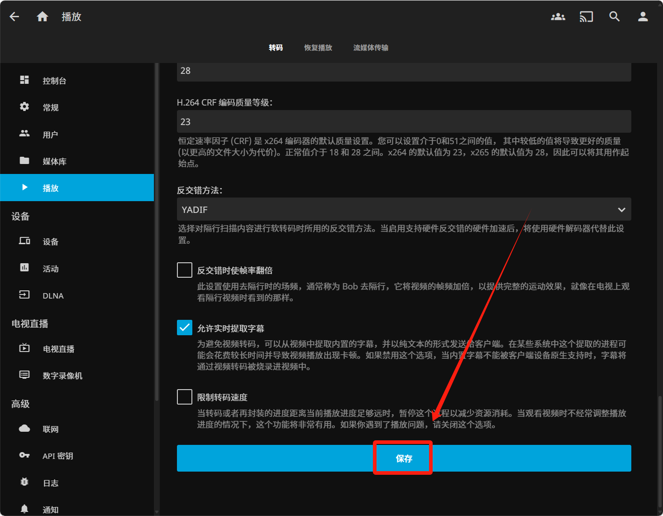Open 联网 cloud icon in sidebar
663x516 pixels.
(x=24, y=429)
